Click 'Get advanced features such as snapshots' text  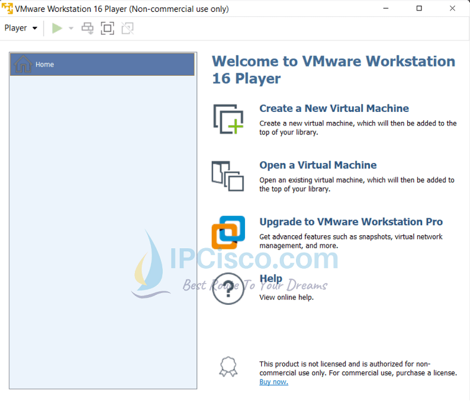point(351,241)
